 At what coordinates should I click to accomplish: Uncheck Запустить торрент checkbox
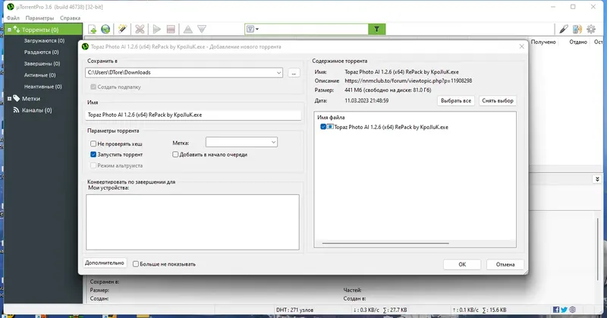[93, 154]
